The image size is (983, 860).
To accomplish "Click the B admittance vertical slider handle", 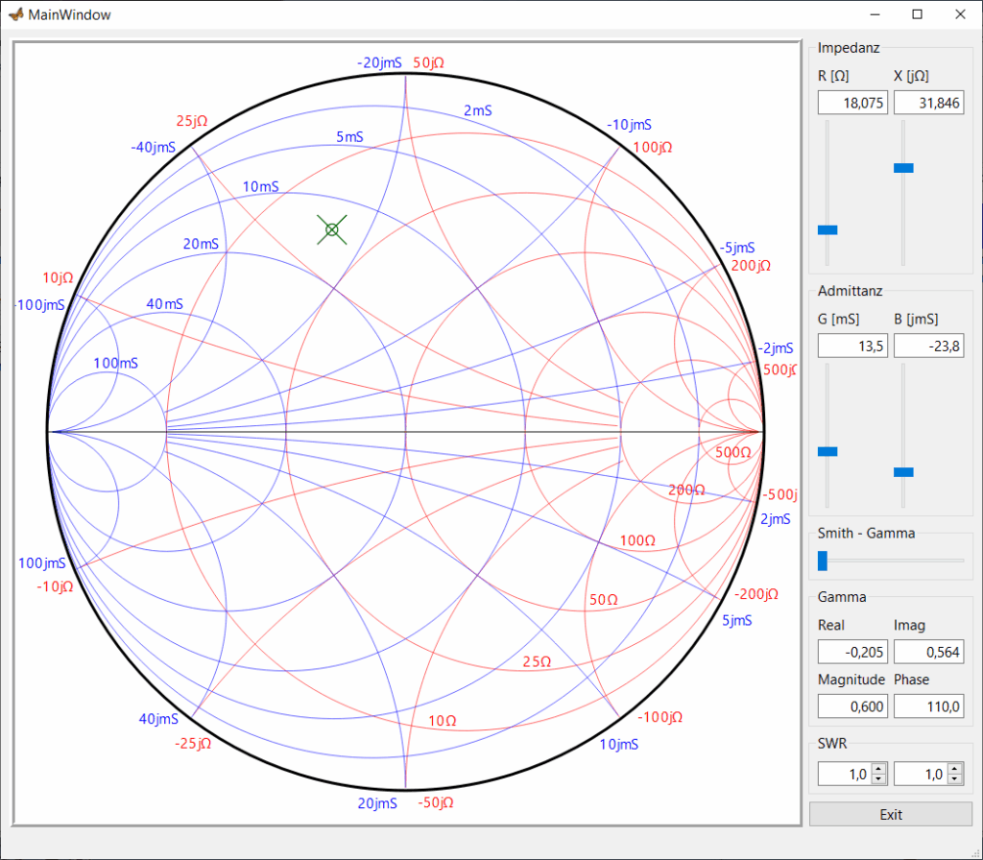I will (x=903, y=472).
